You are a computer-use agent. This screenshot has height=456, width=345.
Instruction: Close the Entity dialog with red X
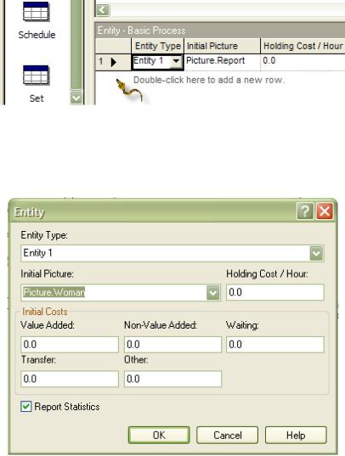(x=325, y=211)
